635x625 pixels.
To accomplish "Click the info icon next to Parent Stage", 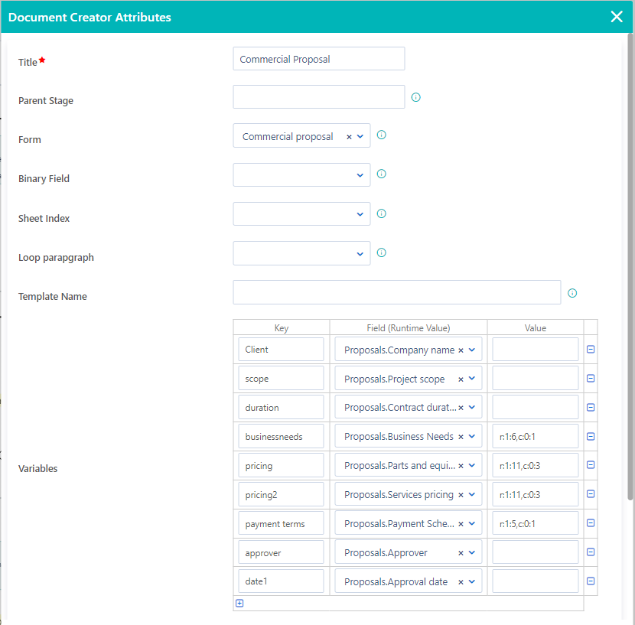I will (x=415, y=97).
